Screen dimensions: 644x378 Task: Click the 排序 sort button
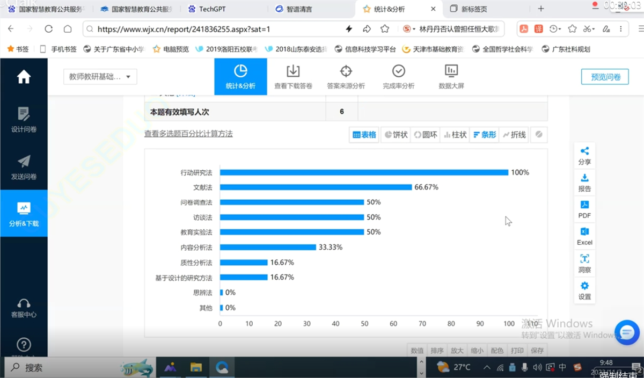click(x=437, y=351)
